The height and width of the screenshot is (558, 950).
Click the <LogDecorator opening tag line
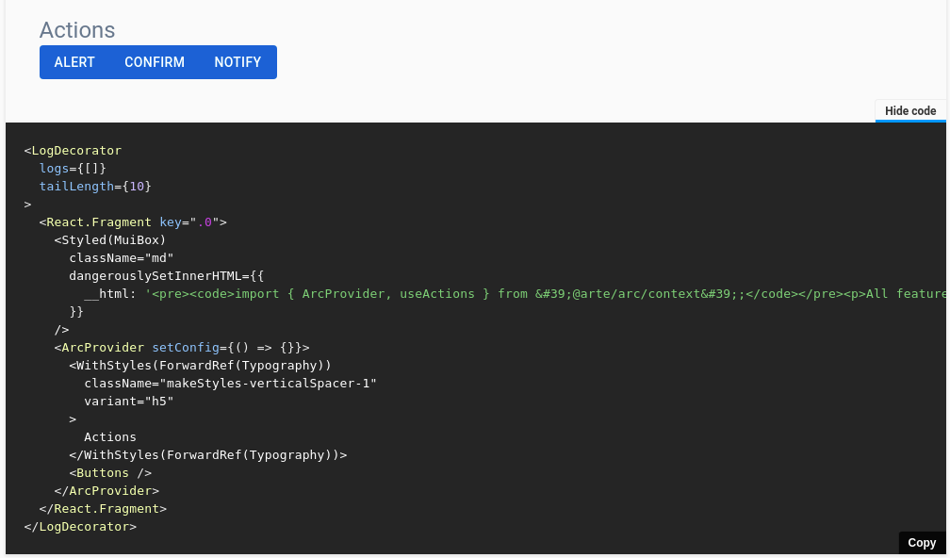pos(73,150)
